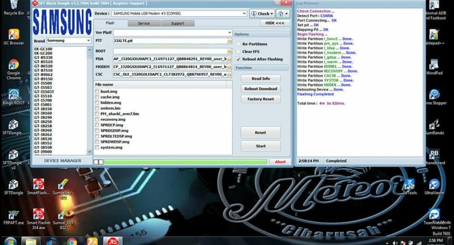
Task: Open the Check button dropdown arrow
Action: pyautogui.click(x=272, y=13)
